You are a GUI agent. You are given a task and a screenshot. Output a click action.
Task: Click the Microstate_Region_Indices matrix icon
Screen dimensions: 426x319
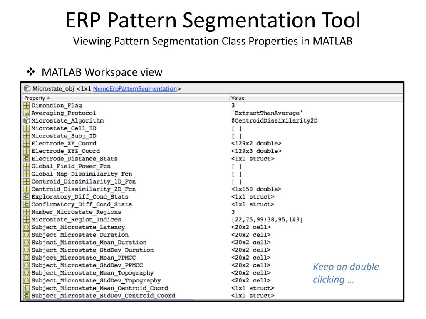pyautogui.click(x=26, y=219)
